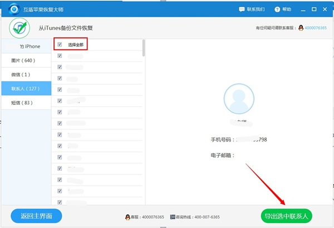334x228 pixels.
Task: Click the contact list scrollbar thumb
Action: coord(144,48)
